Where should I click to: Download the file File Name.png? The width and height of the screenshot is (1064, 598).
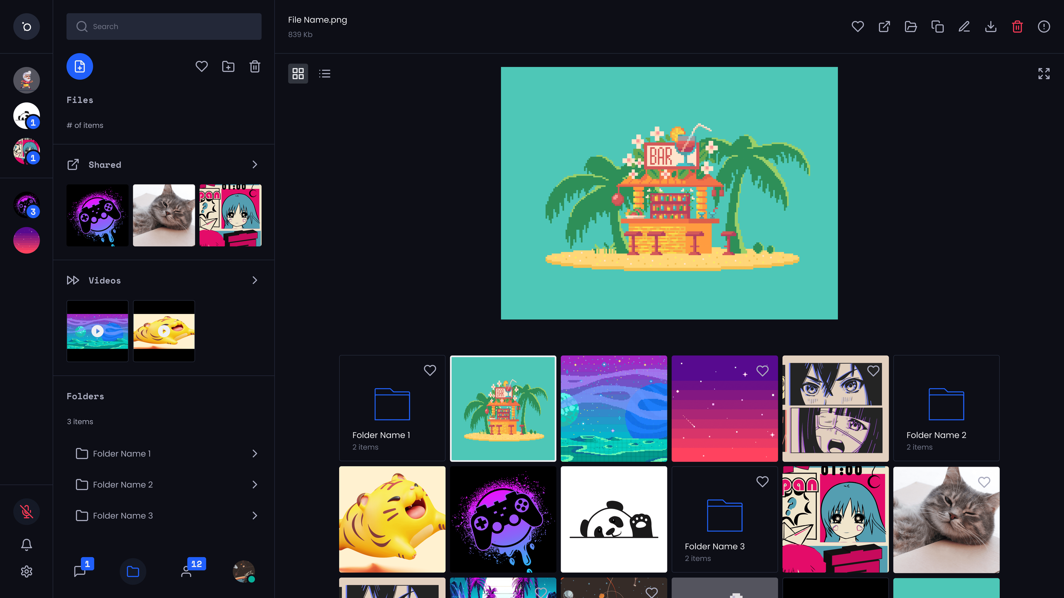point(991,26)
